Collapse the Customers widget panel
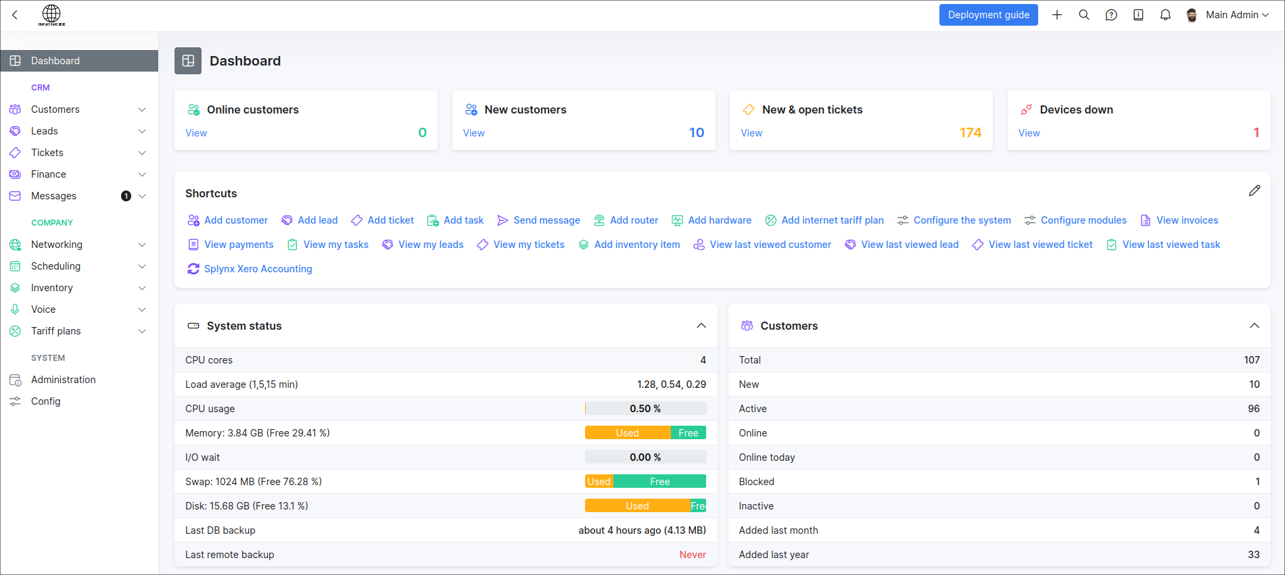1285x575 pixels. tap(1255, 326)
